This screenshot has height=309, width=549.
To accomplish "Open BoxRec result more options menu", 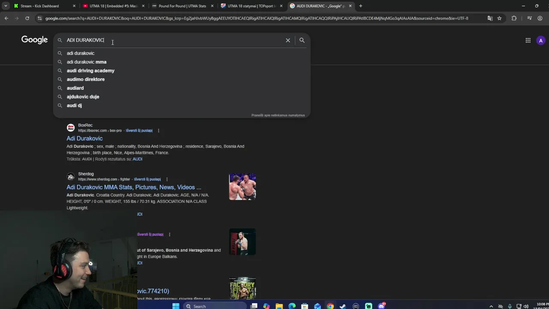I will click(158, 130).
